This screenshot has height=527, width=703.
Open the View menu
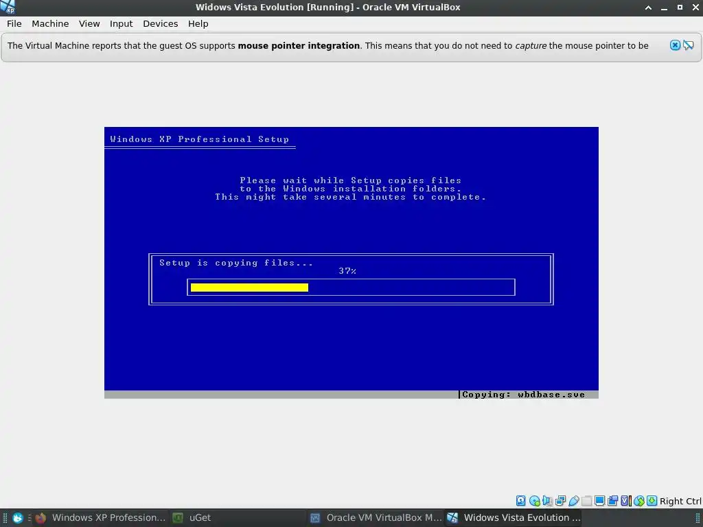tap(89, 24)
